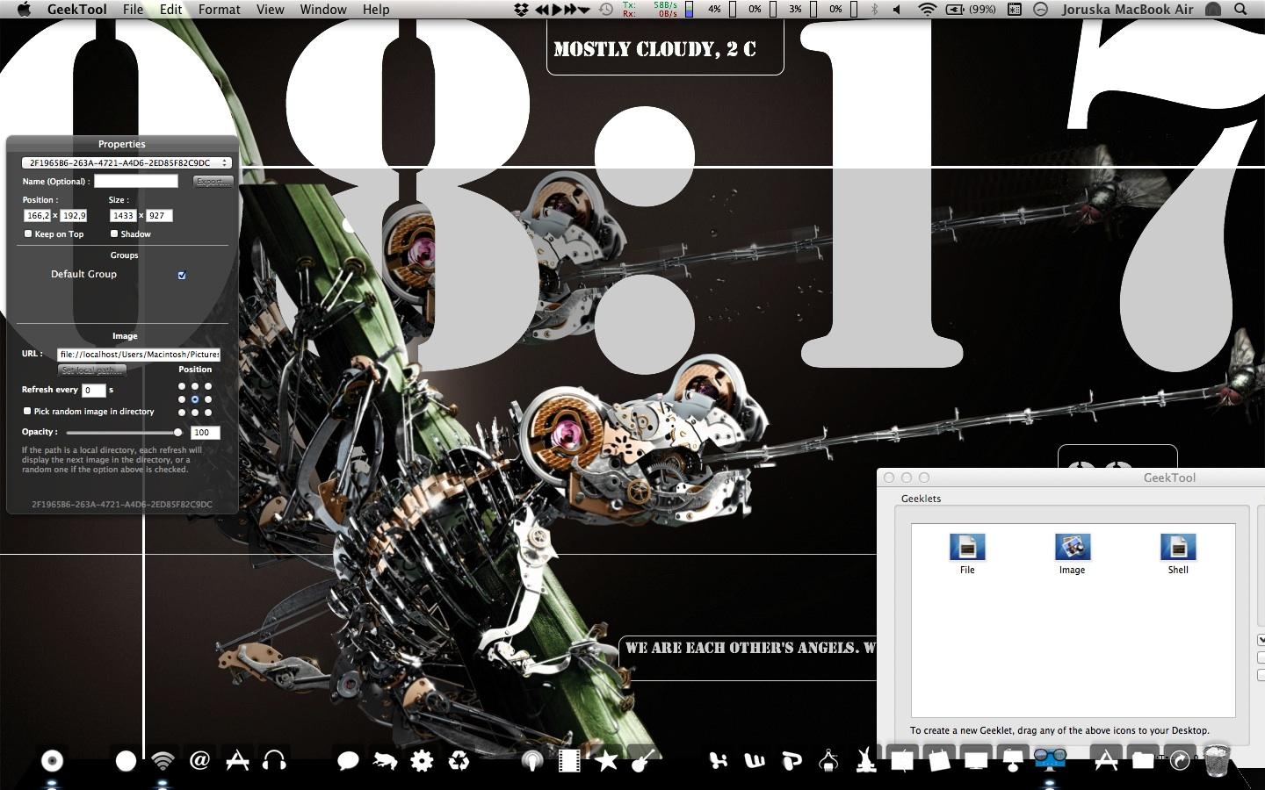Open the GeekTool binoculars icon in dock
The height and width of the screenshot is (790, 1265).
click(x=1050, y=758)
